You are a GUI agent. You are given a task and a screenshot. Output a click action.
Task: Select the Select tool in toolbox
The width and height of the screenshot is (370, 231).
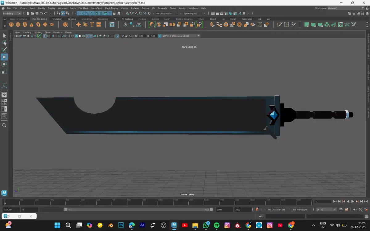click(x=4, y=36)
